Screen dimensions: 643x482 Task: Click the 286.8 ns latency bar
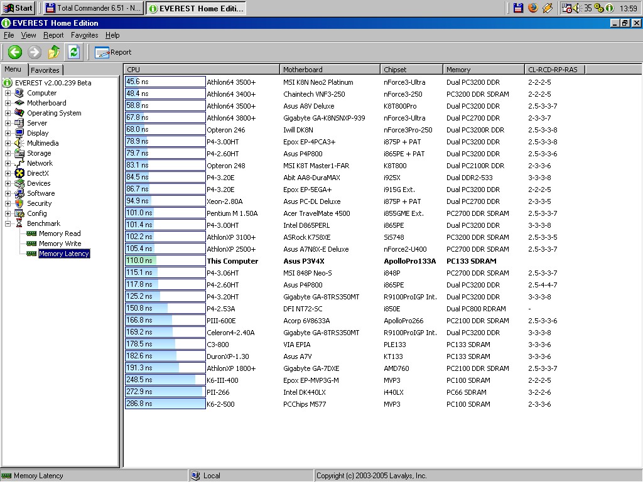165,404
